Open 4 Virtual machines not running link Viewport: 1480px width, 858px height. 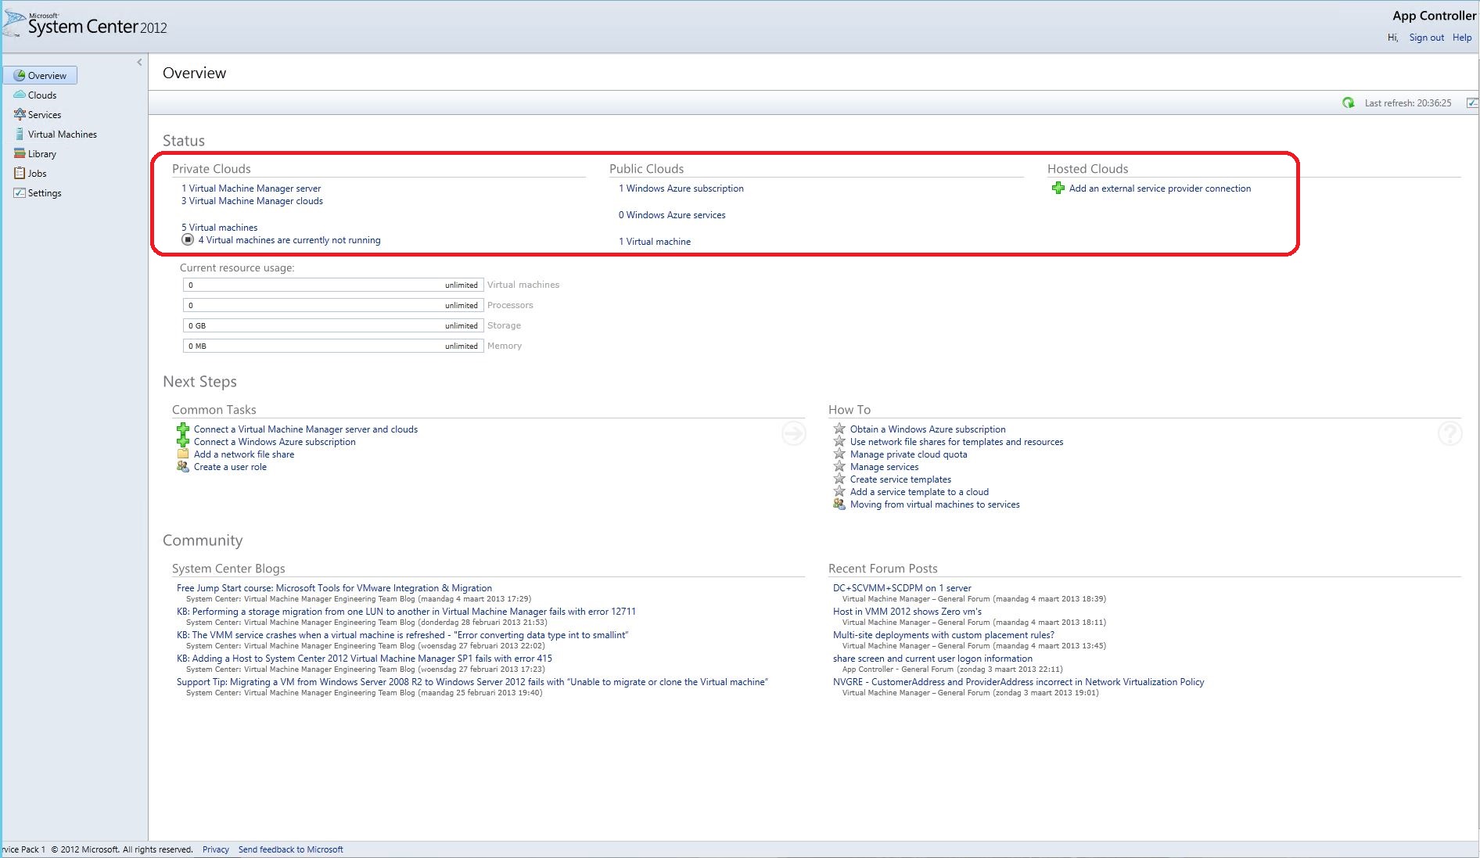tap(289, 239)
